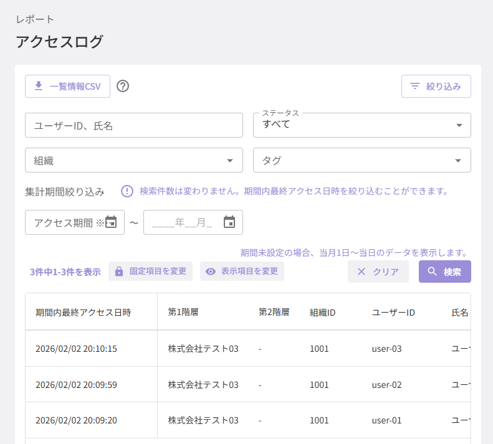The height and width of the screenshot is (444, 493).
Task: Open 固定項目を変更 settings
Action: click(150, 271)
